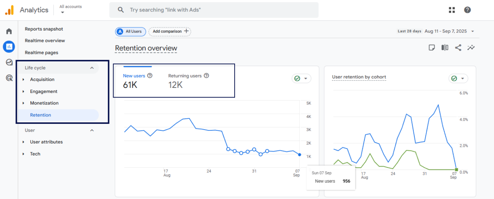Viewport: 494px width, 199px height.
Task: Click the search field "link with Ads"
Action: pyautogui.click(x=214, y=10)
